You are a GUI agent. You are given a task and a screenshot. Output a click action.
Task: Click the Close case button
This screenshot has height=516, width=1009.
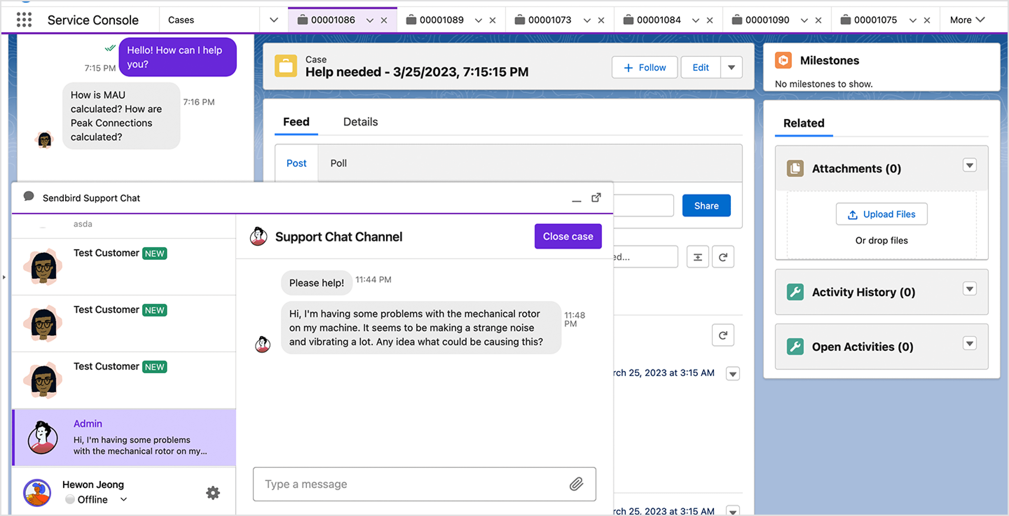[x=568, y=236]
